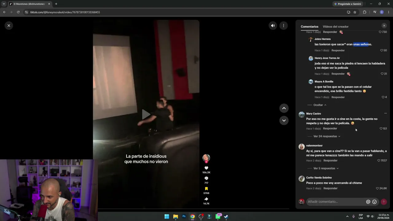Open File Explorer from taskbar
This screenshot has width=393, height=221.
pos(175,216)
